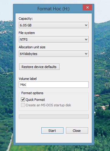110x151 pixels.
Task: Focus the Volume label field containing Hoc
Action: [54, 84]
